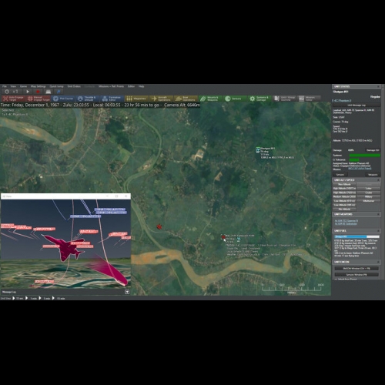Open the Unit Message Log
The image size is (385, 385).
click(357, 105)
